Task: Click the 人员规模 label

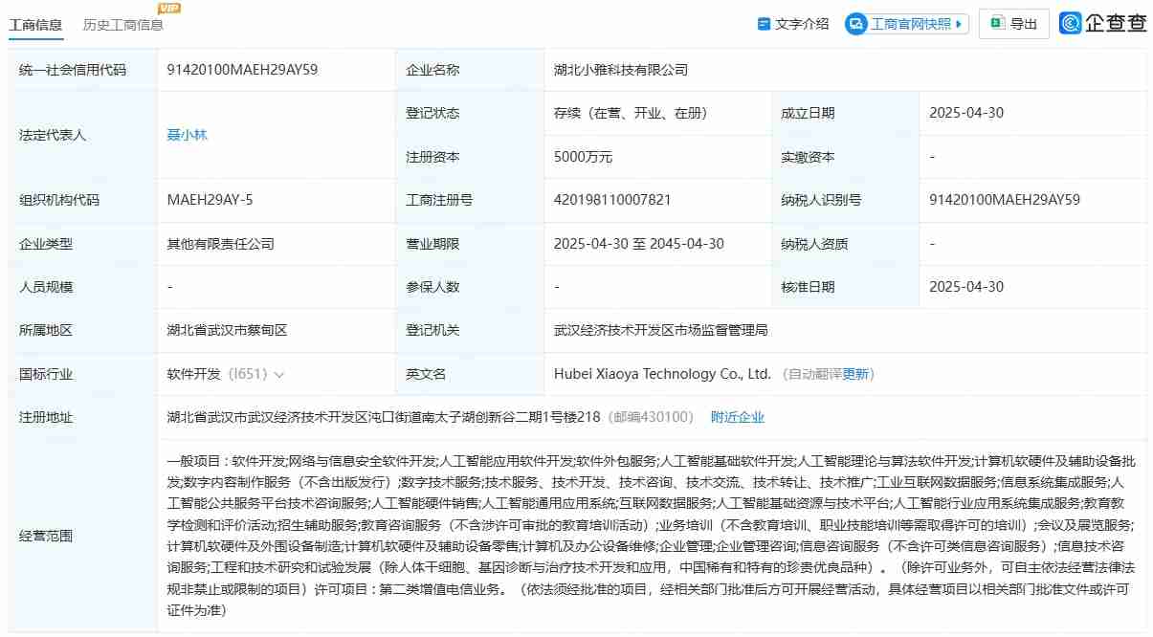Action: [x=46, y=287]
